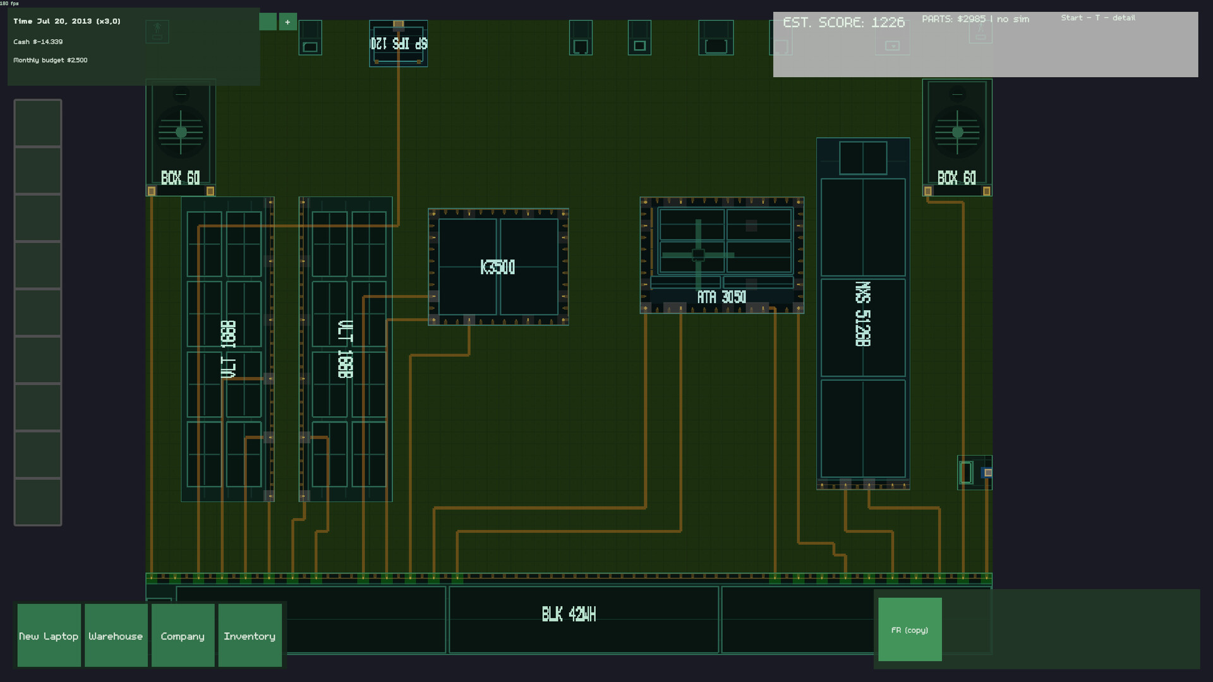Select top-edge port with small square socket
The width and height of the screenshot is (1213, 682).
point(639,37)
